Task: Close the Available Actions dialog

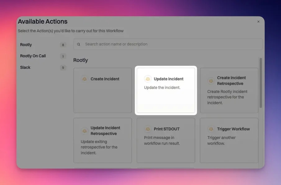Action: (258, 22)
